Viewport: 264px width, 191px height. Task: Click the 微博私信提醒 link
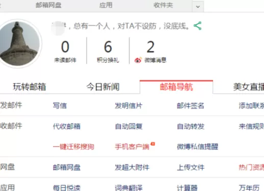click(197, 147)
